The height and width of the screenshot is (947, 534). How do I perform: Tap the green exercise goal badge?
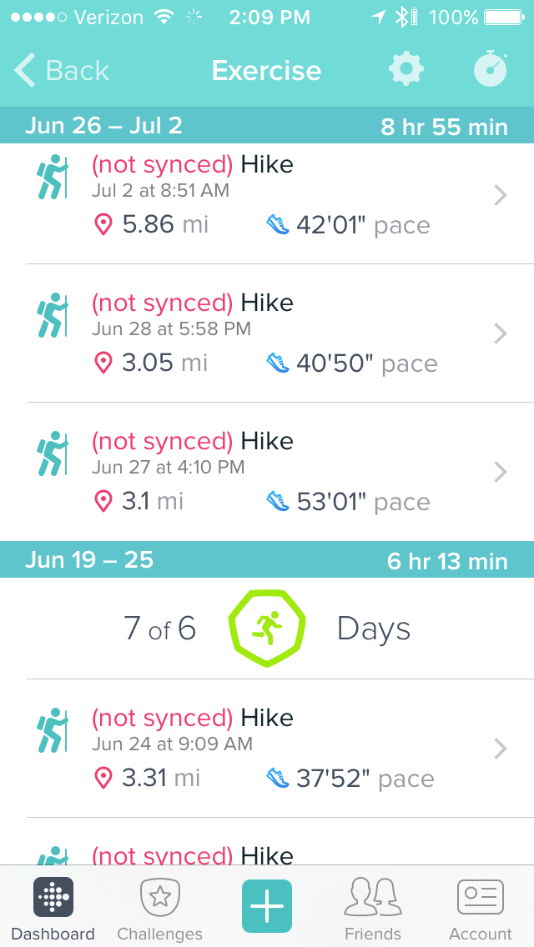coord(267,628)
